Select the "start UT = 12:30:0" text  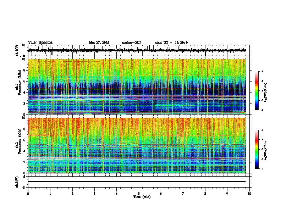coord(171,43)
